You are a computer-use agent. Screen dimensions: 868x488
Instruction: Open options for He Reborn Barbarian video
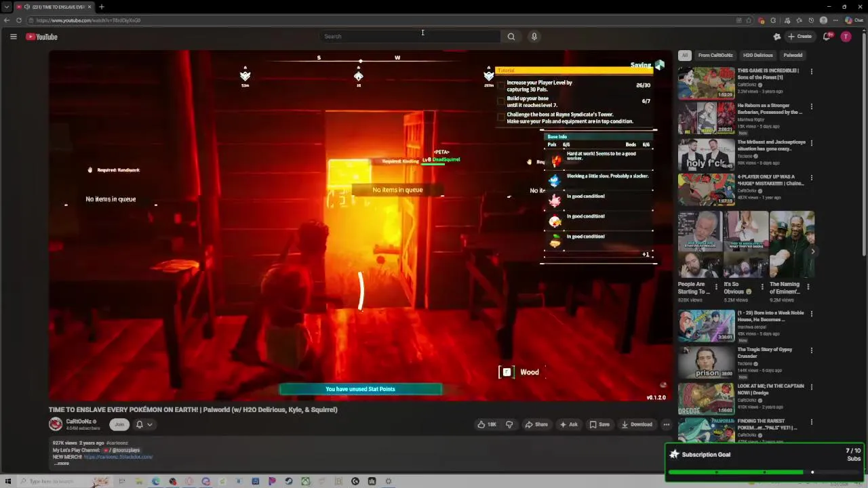point(812,106)
